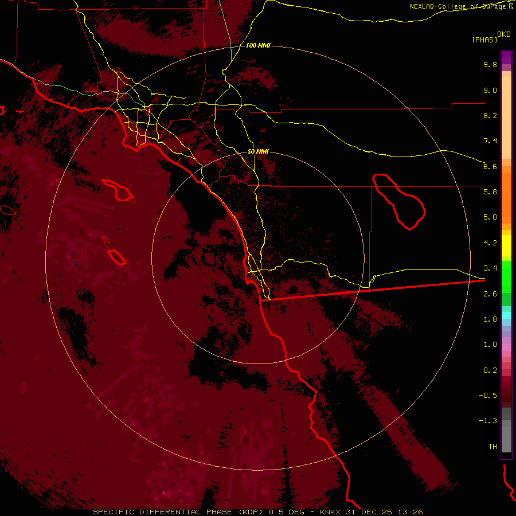This screenshot has width=516, height=516.
Task: Pick the cyan band of the color scale
Action: pyautogui.click(x=506, y=315)
